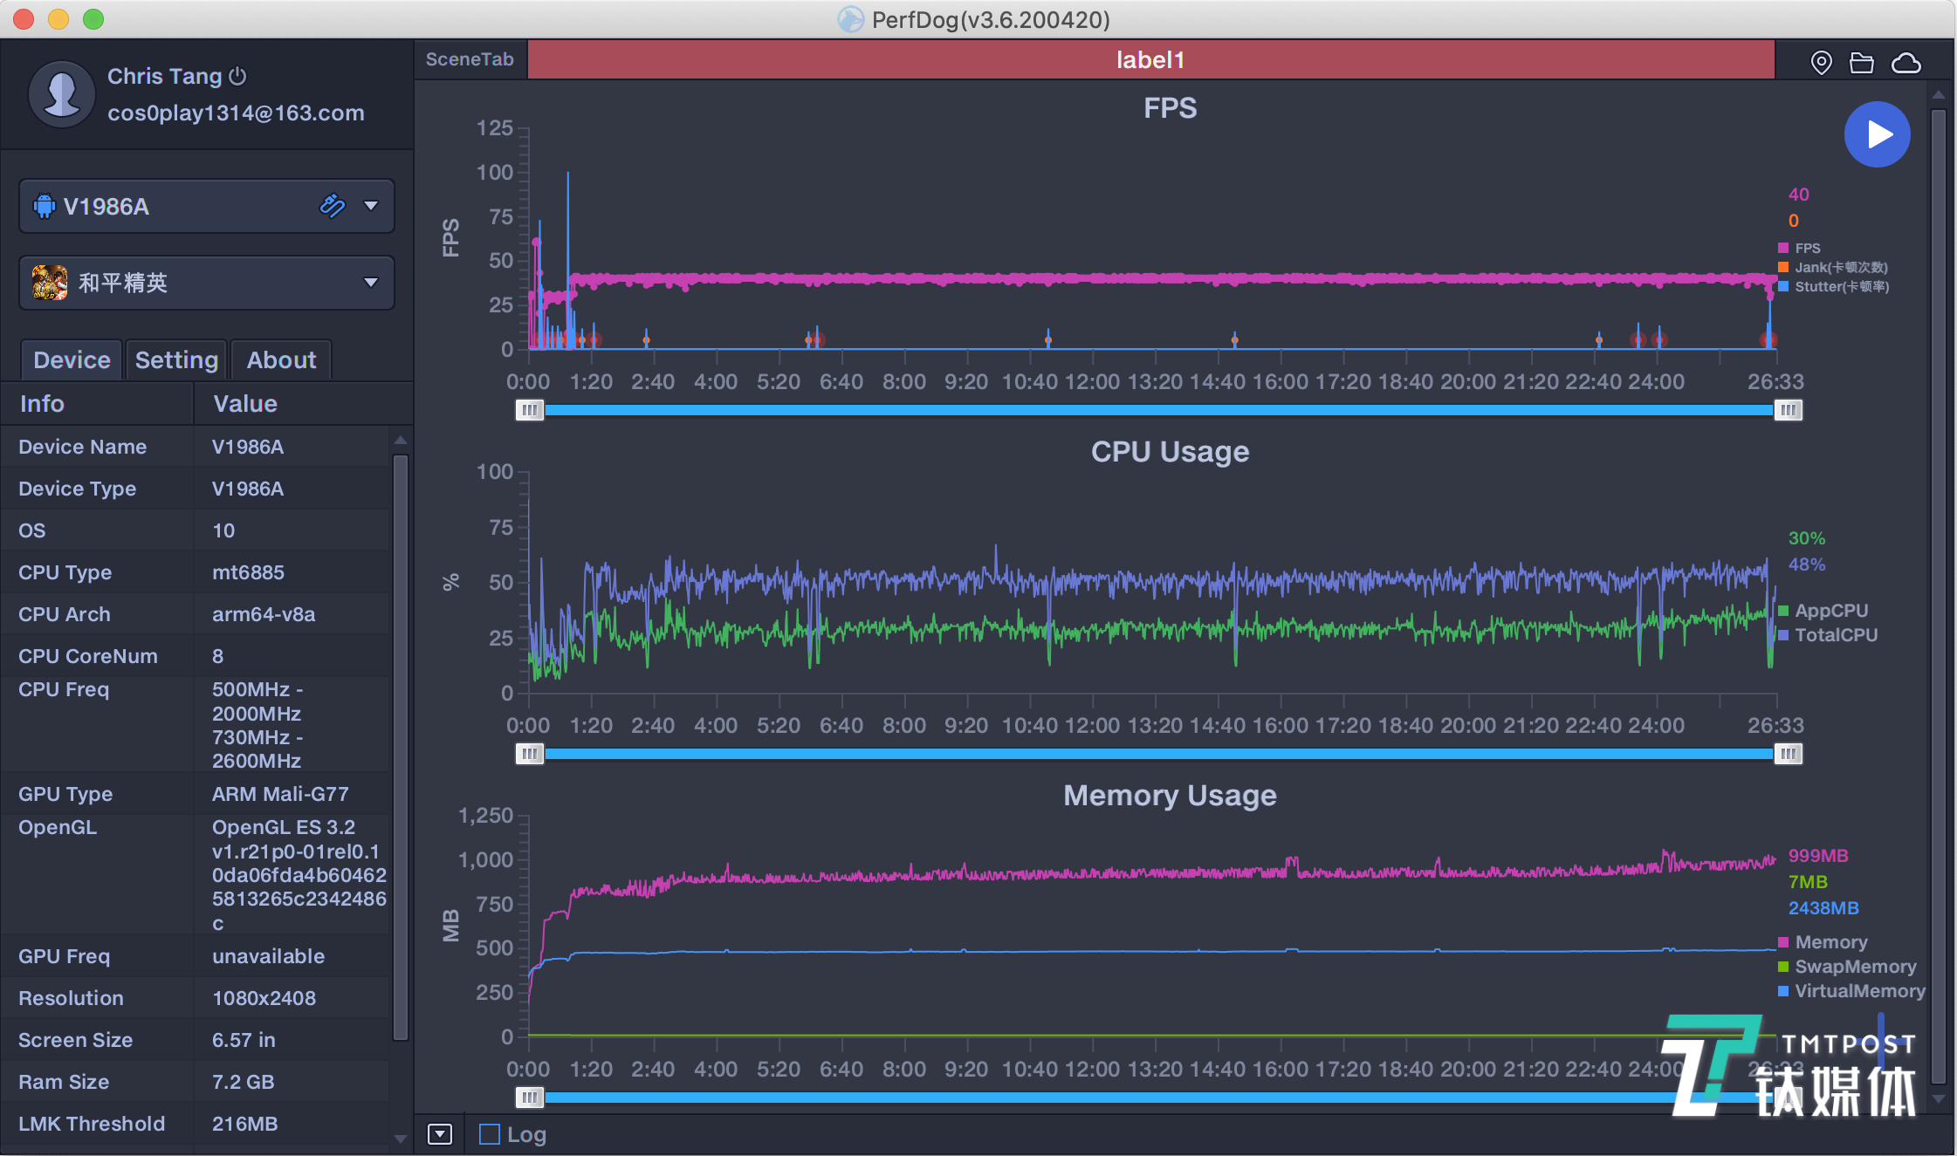Click the label1 scene bar
This screenshot has width=1957, height=1156.
tap(1150, 59)
